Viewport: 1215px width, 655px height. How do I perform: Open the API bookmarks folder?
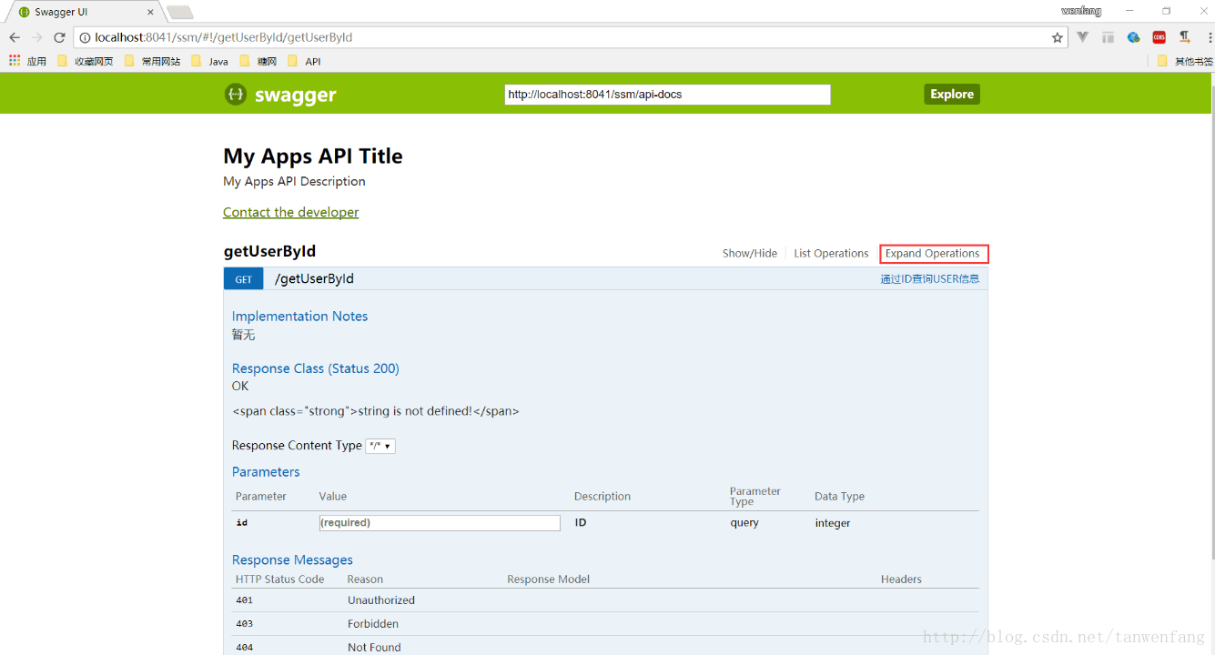point(305,61)
